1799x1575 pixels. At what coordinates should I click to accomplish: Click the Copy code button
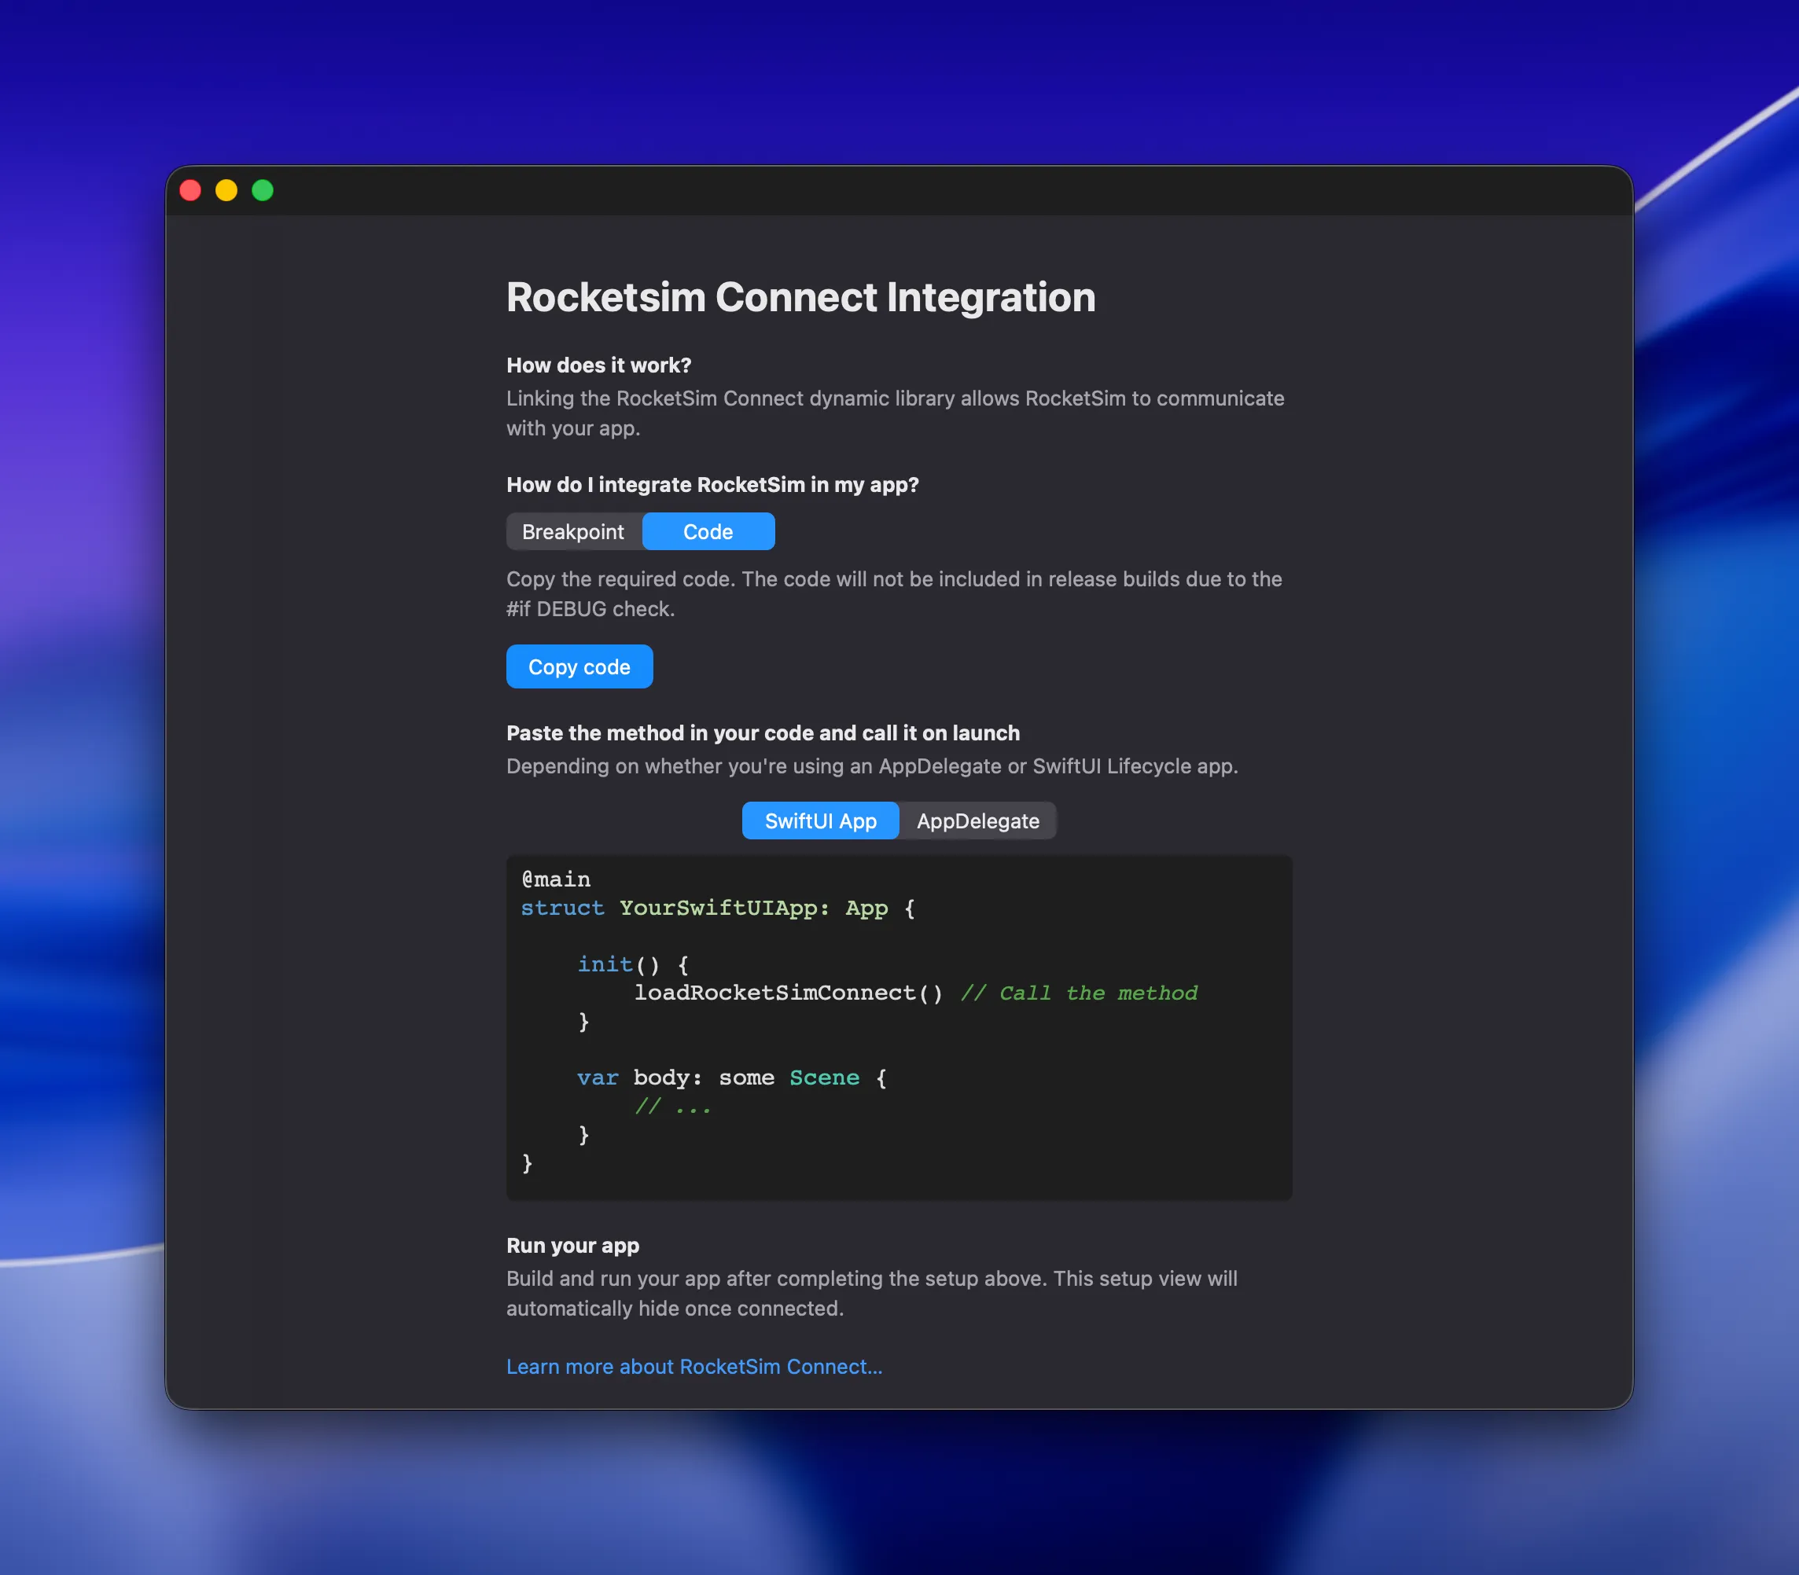[x=579, y=667]
